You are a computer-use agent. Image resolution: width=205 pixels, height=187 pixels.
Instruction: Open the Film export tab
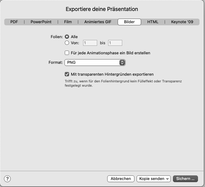pos(68,22)
